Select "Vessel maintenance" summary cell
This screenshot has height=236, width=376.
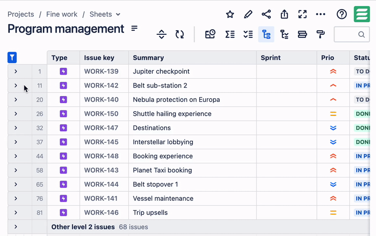tap(192, 198)
